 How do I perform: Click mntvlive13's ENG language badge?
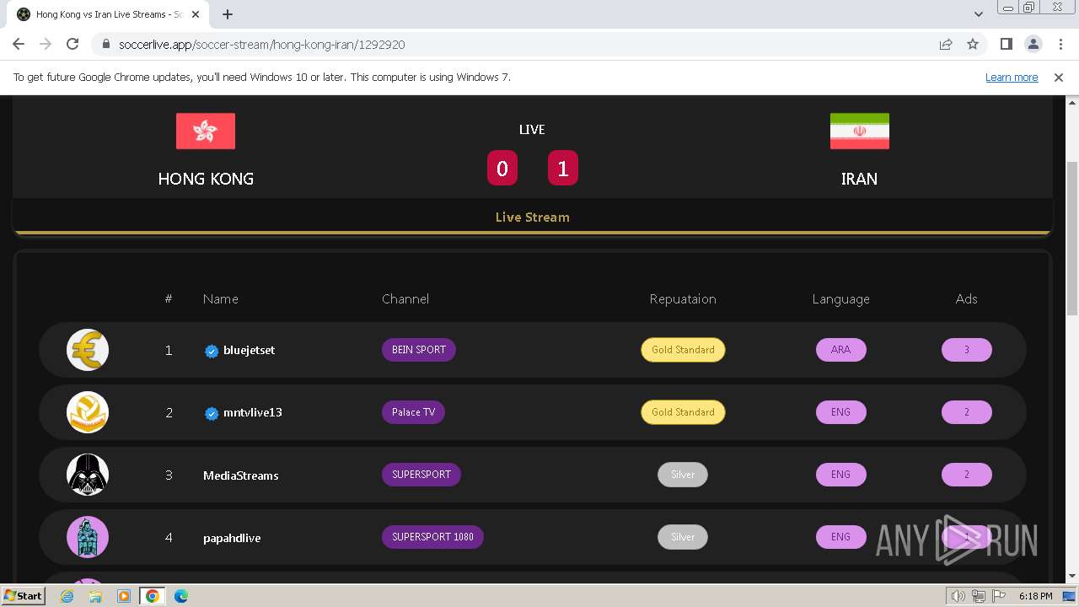[841, 412]
